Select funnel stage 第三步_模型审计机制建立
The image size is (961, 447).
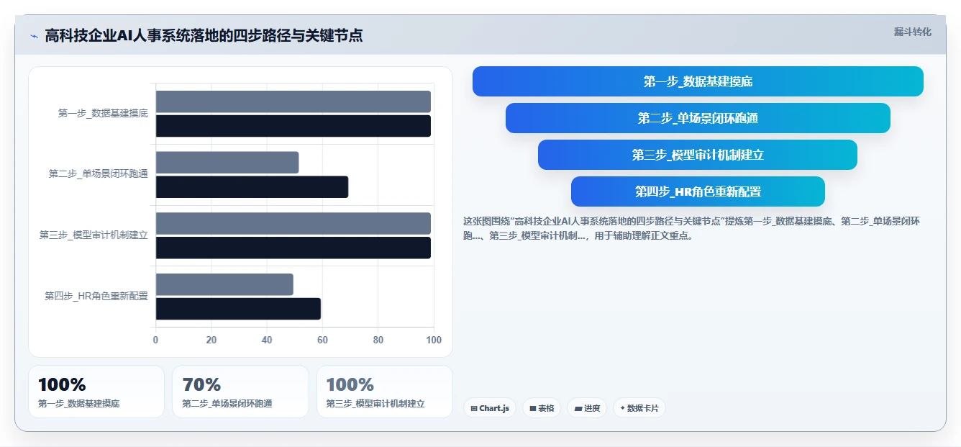[698, 155]
